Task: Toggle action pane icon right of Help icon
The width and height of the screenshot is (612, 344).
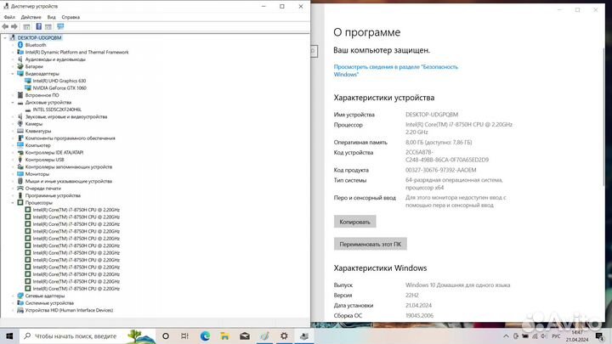Action: [x=48, y=26]
